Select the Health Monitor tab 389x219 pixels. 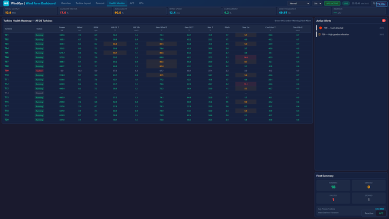pyautogui.click(x=117, y=3)
